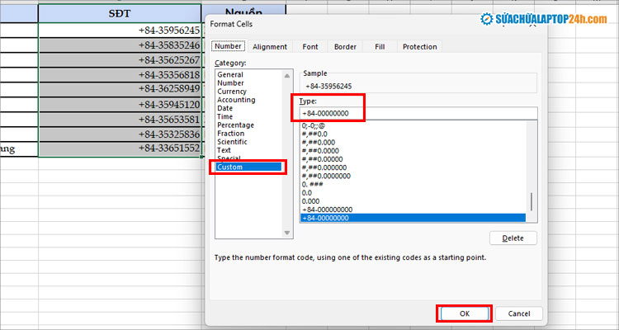Image resolution: width=619 pixels, height=330 pixels.
Task: Select format code 0. ###
Action: (x=312, y=184)
